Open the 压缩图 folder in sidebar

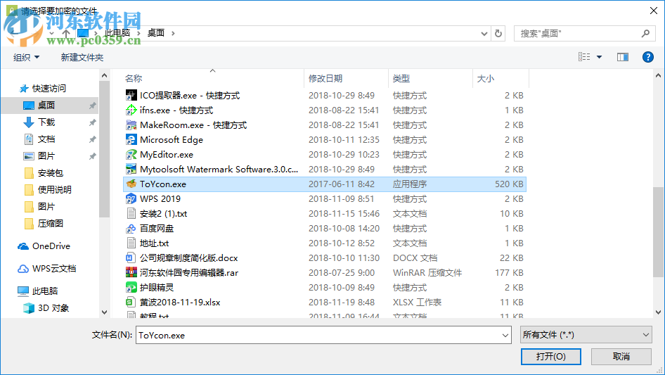[x=44, y=224]
